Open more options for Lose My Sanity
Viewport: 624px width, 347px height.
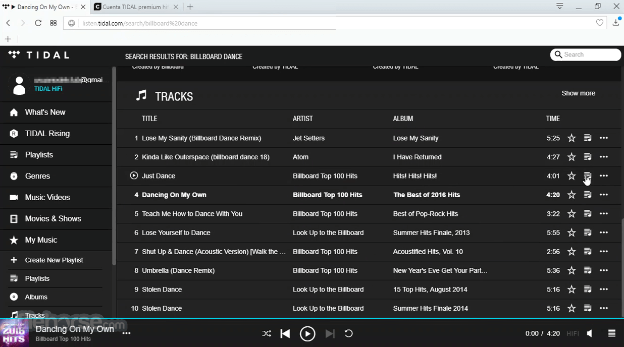[x=604, y=138]
